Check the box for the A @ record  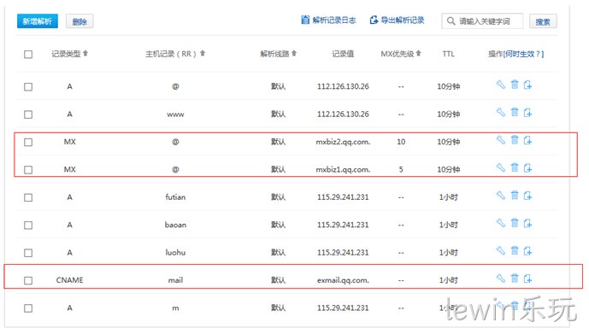pos(28,87)
